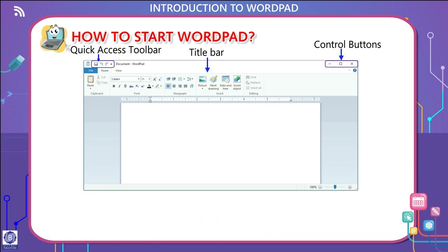Image resolution: width=448 pixels, height=252 pixels.
Task: Select Center text alignment
Action: (x=174, y=86)
